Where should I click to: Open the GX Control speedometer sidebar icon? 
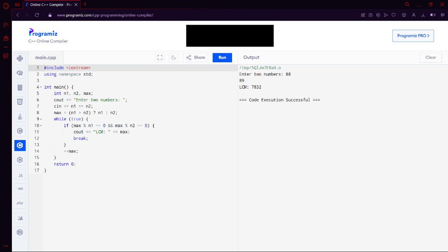tap(6, 25)
